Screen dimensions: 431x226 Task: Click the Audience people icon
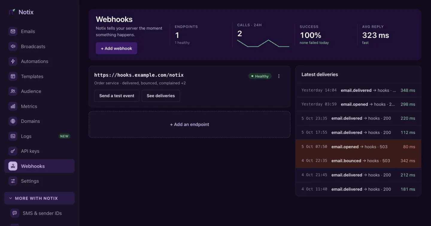point(13,91)
